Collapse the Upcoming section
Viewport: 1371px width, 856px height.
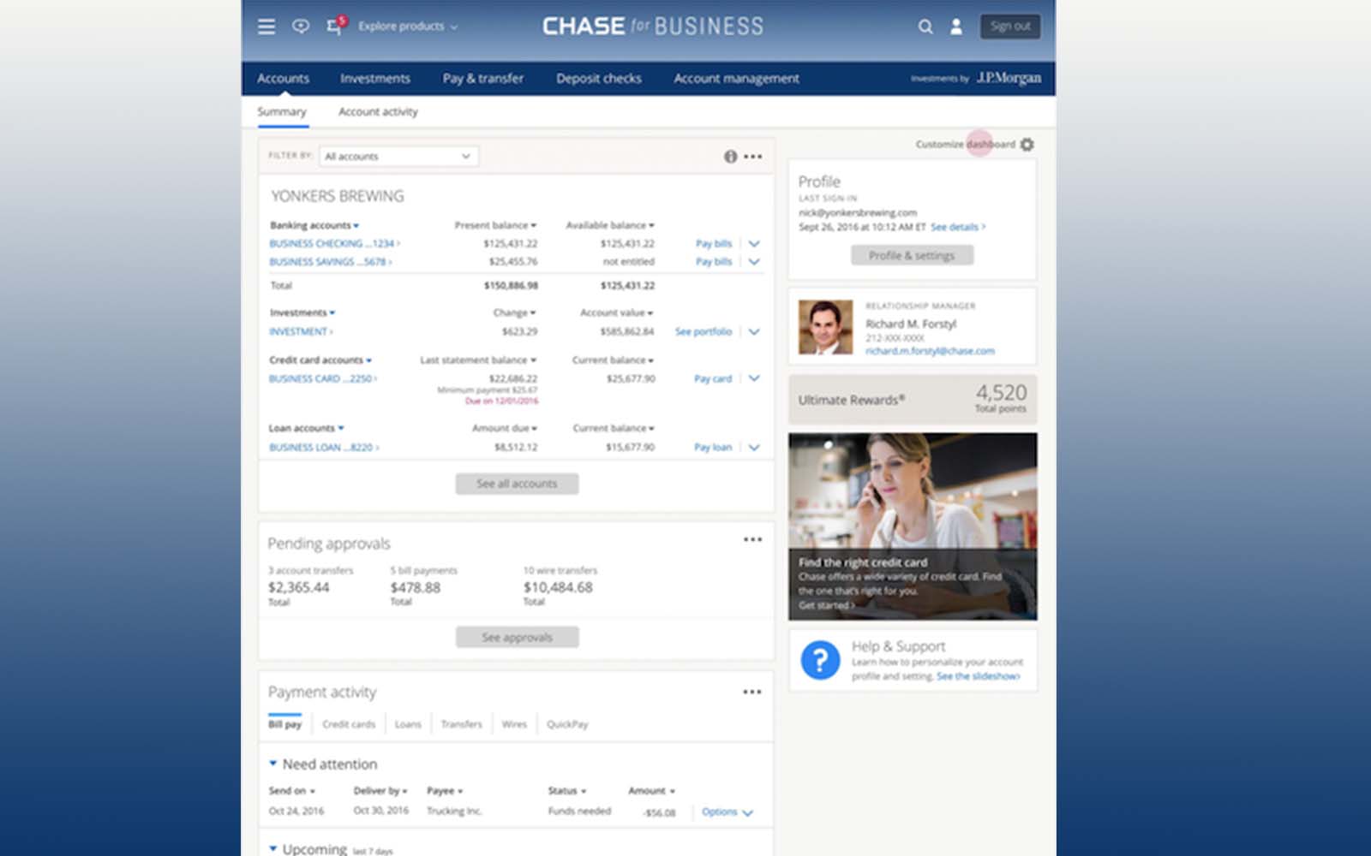[273, 849]
